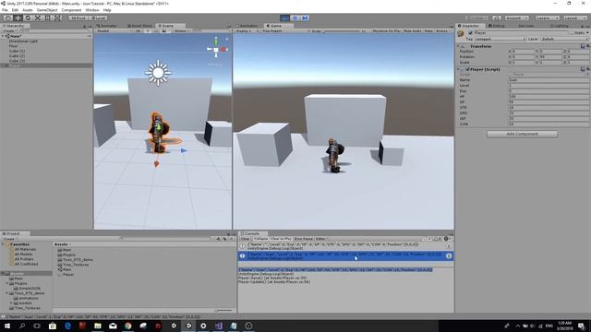Click the Player (Script) component settings gear

pos(588,69)
